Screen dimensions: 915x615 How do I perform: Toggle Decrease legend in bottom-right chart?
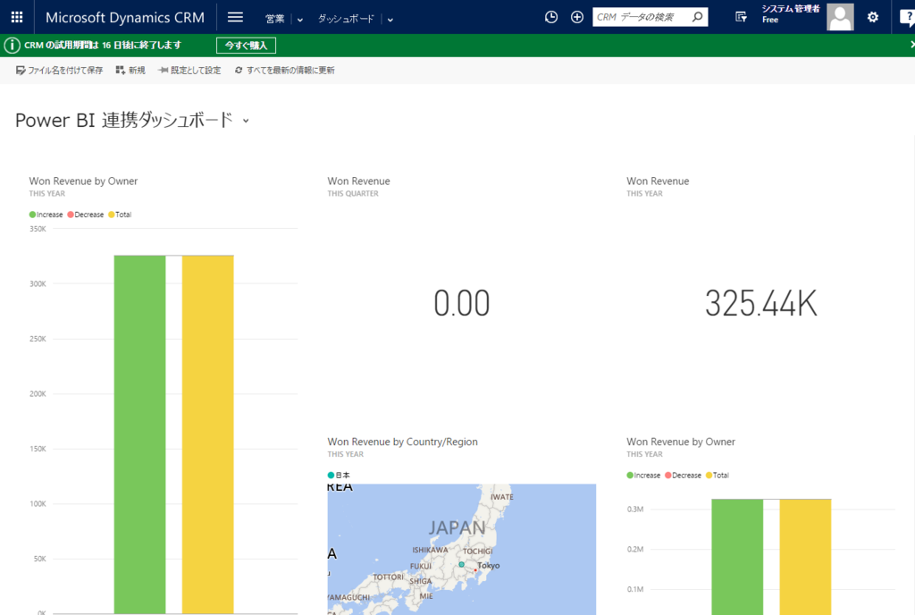(683, 475)
